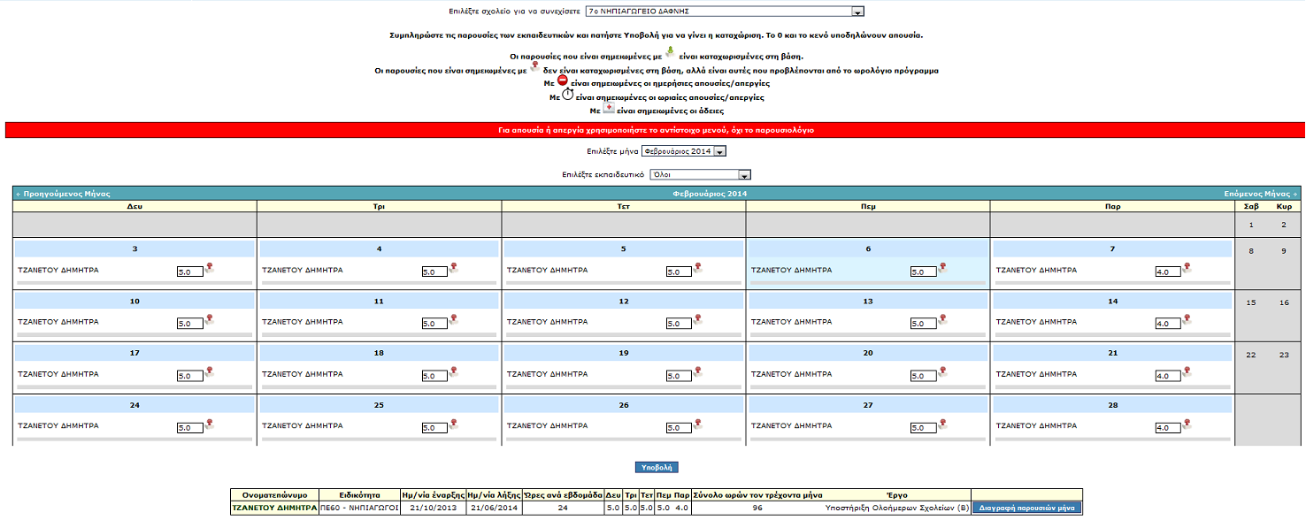The image size is (1306, 520).
Task: Click the stamp icon for day 28
Action: (x=1187, y=424)
